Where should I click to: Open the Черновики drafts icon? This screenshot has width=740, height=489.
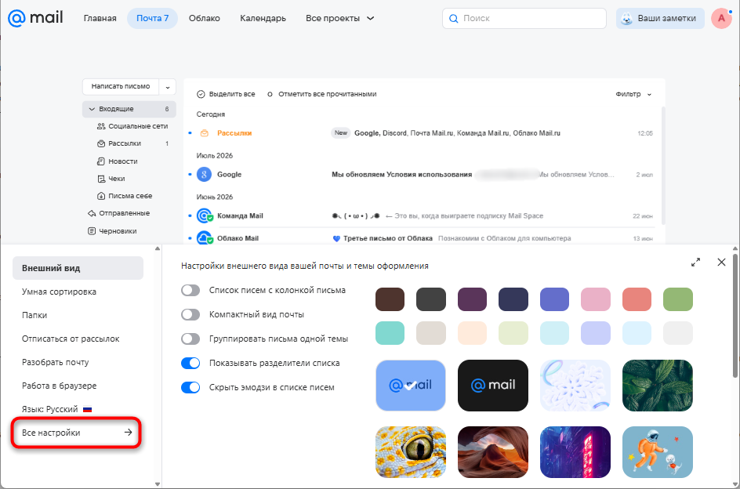coord(92,231)
